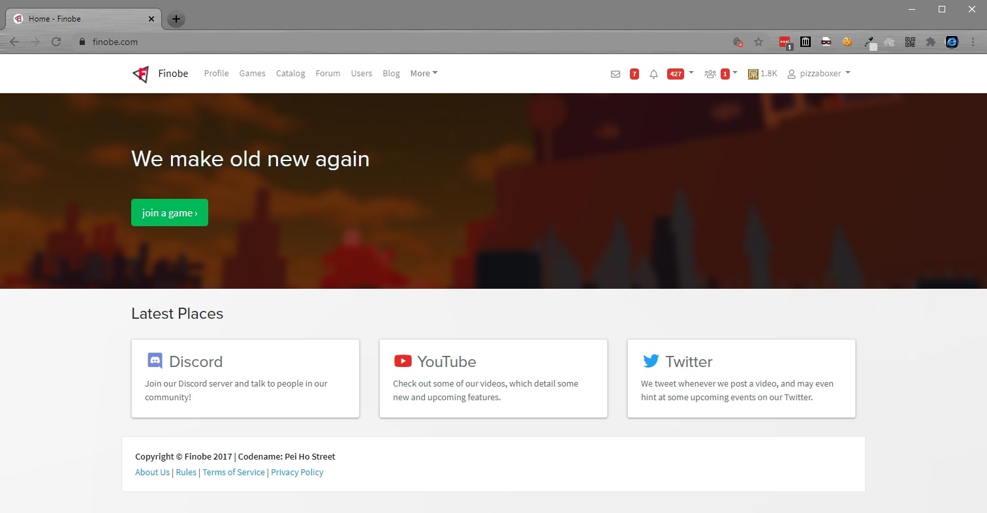Click the 'We make old new again' headline
Image resolution: width=987 pixels, height=513 pixels.
pos(250,159)
